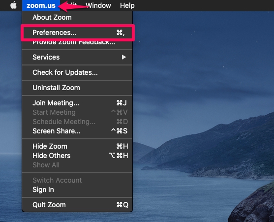
Task: Click Start Meeting greyed entry
Action: [77, 112]
